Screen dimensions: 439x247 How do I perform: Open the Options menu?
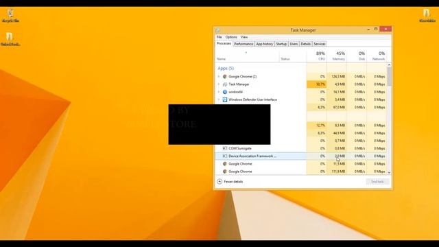pos(231,37)
